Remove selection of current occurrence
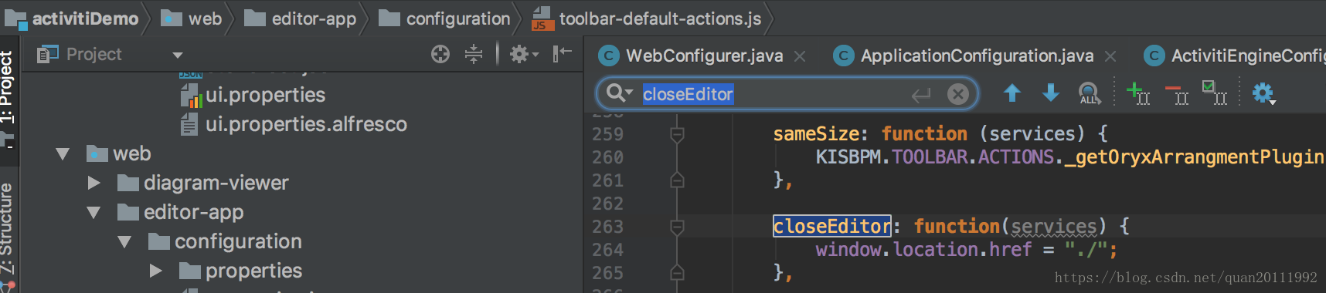This screenshot has width=1326, height=293. pyautogui.click(x=1177, y=95)
